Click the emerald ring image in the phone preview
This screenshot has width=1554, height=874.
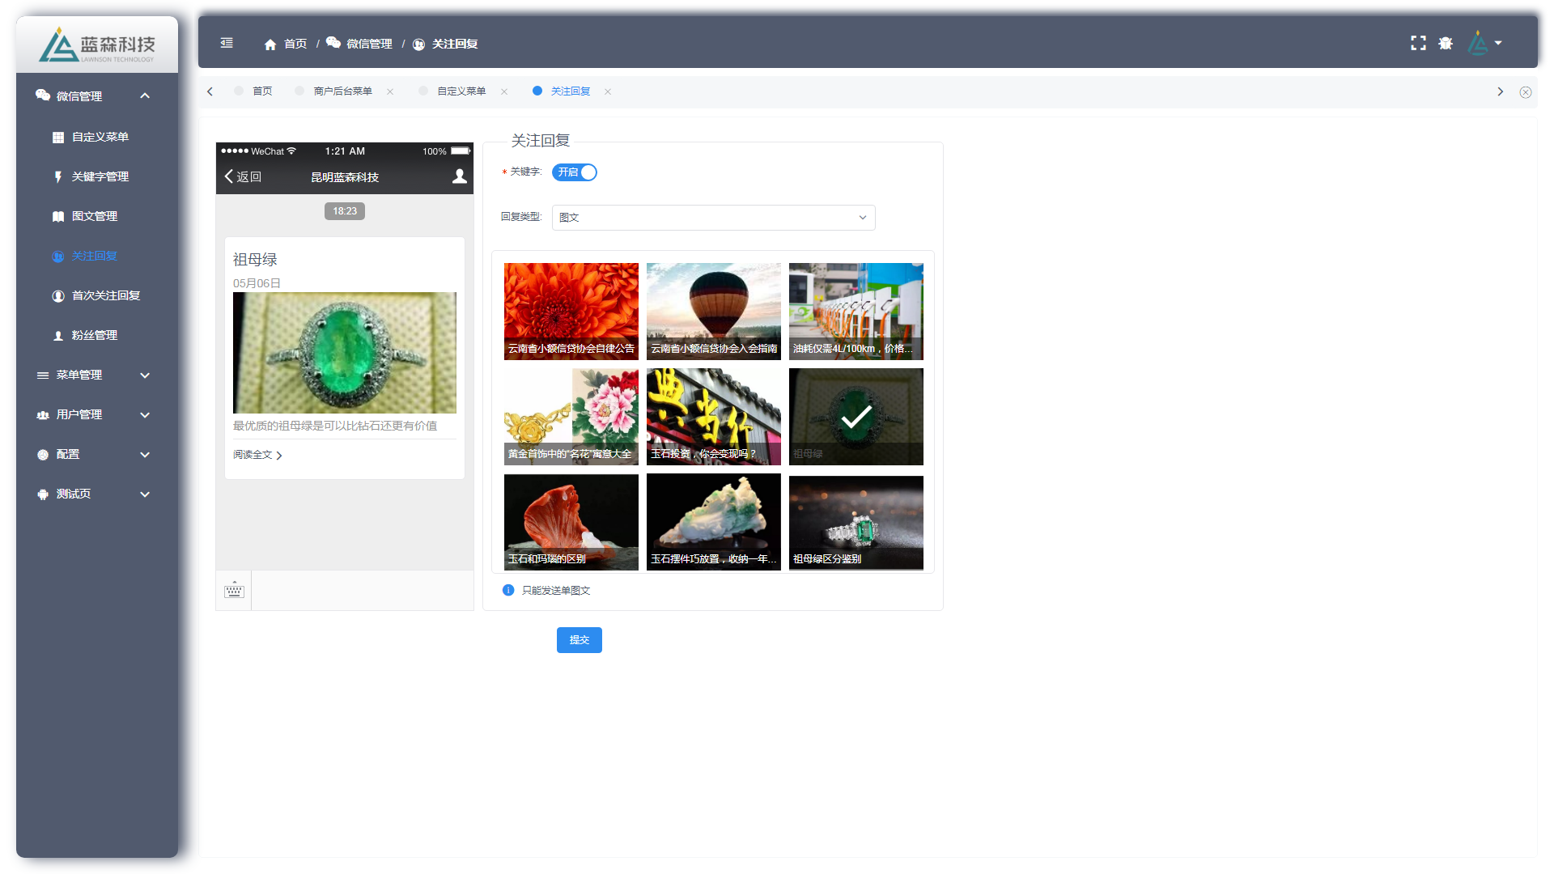[345, 353]
